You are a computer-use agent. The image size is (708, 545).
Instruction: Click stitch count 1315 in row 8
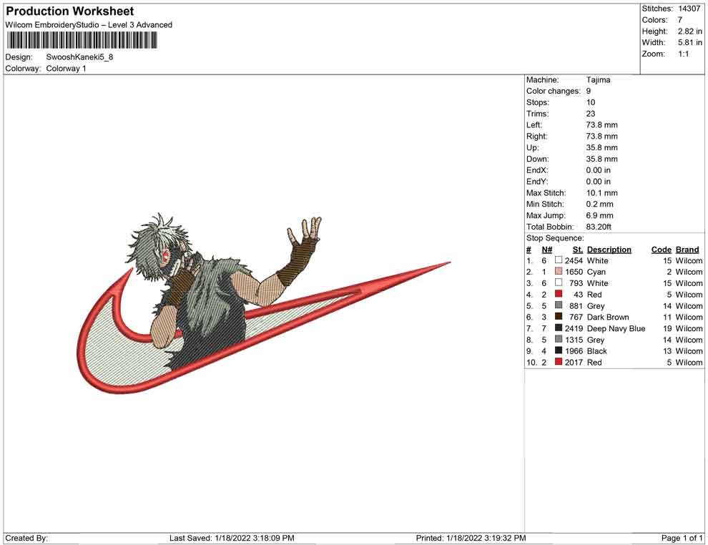tap(574, 340)
